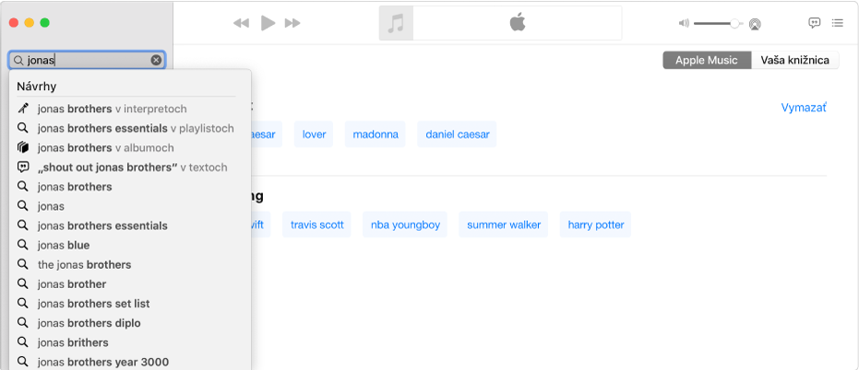Select jonas brothers v interpretoch suggestion
Viewport: 859px width, 370px height.
112,109
